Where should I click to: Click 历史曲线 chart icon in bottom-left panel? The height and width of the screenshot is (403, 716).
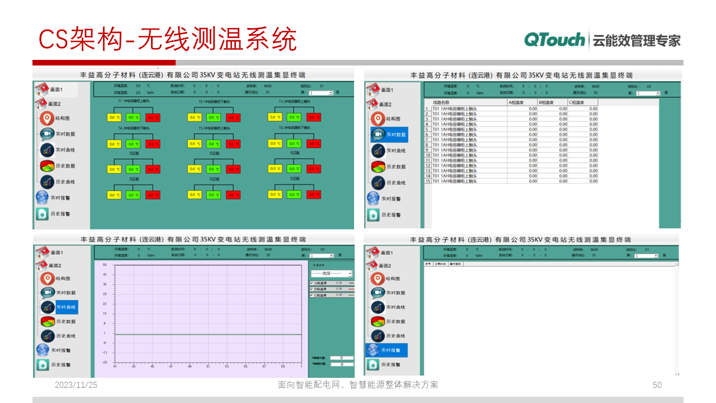tap(46, 336)
